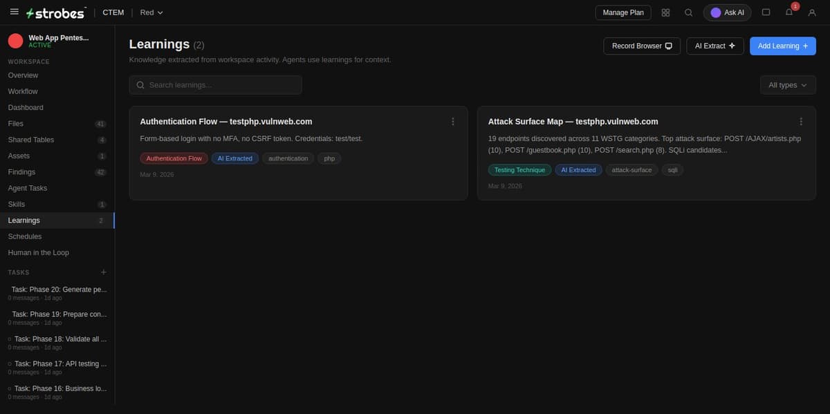Image resolution: width=830 pixels, height=414 pixels.
Task: Open Task: Phase 20 in task list
Action: click(x=57, y=293)
